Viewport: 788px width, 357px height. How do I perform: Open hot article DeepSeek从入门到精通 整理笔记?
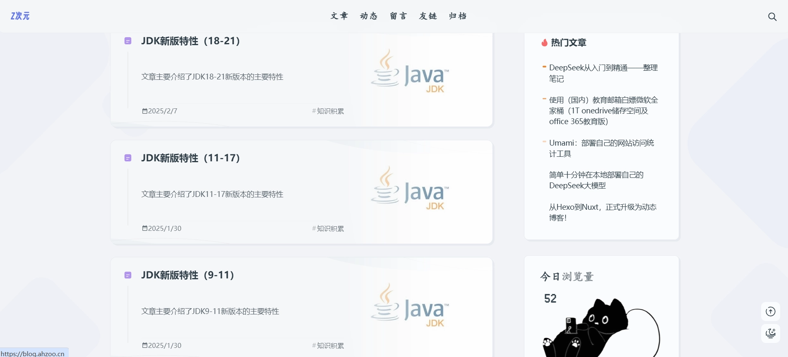(603, 73)
